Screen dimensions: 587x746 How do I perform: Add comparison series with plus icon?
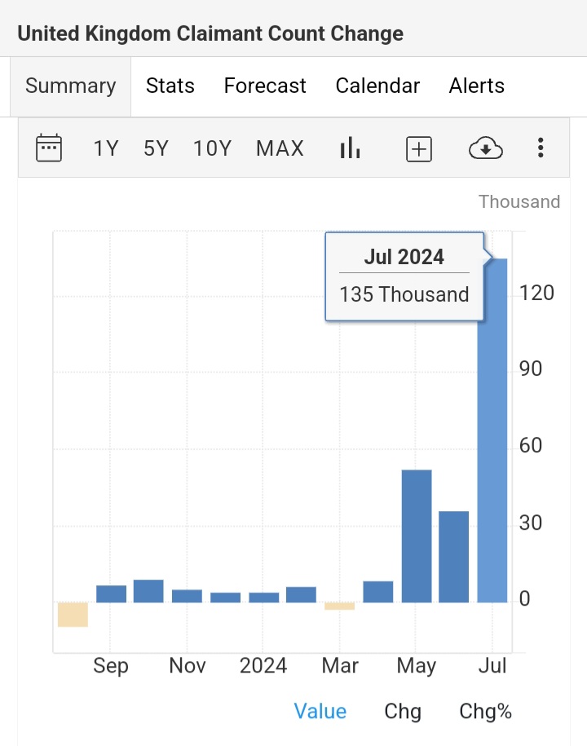pos(418,148)
